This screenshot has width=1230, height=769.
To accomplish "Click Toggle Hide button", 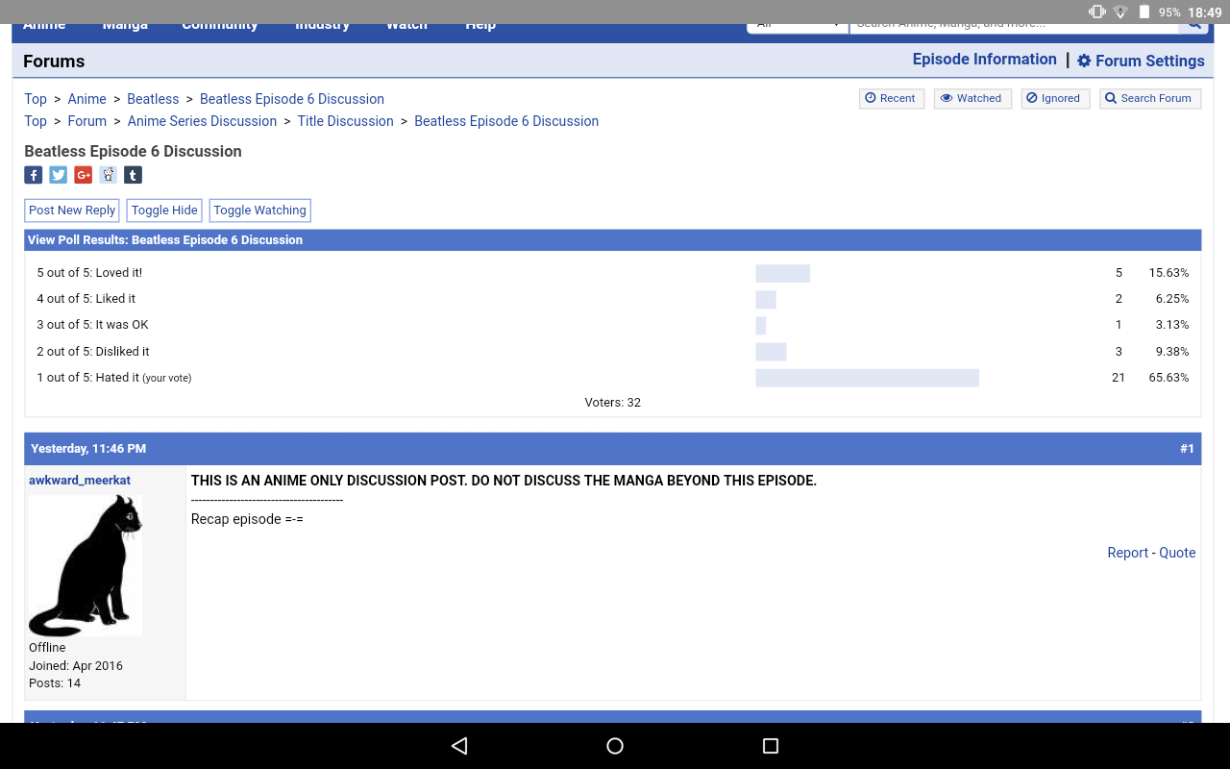I will point(164,211).
